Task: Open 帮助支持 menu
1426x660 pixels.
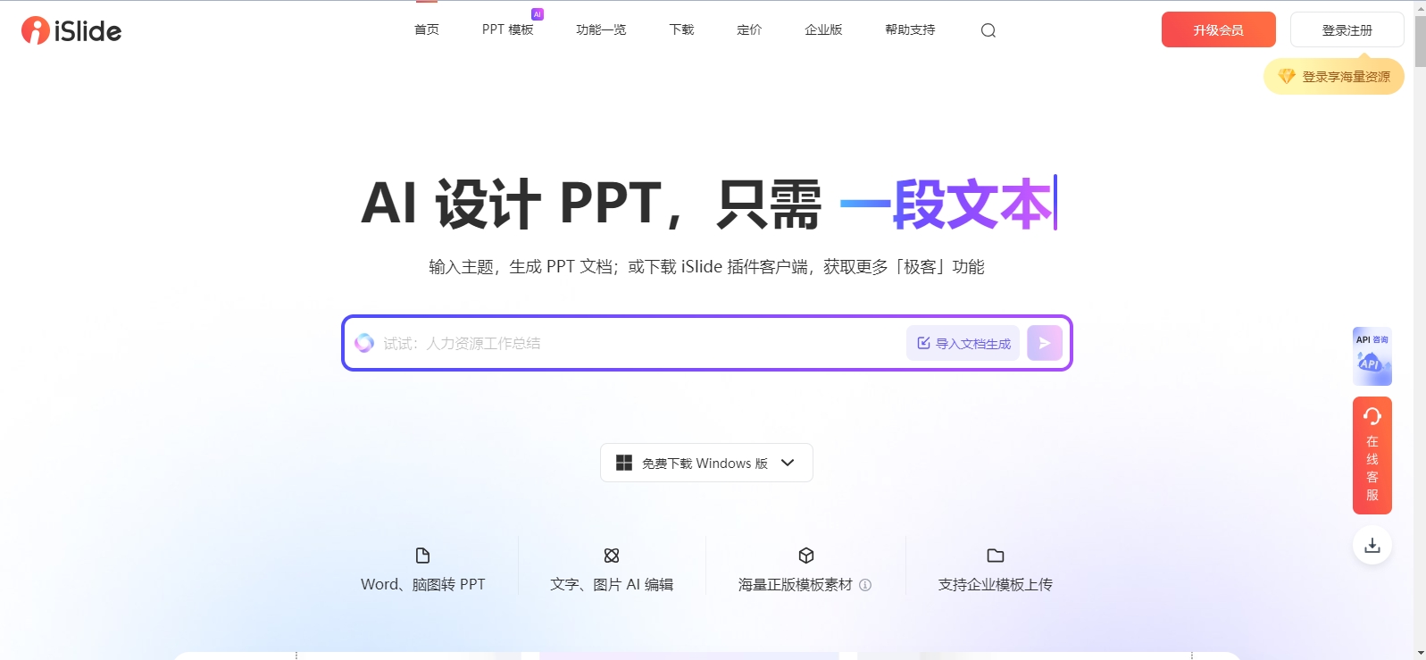Action: pos(910,30)
